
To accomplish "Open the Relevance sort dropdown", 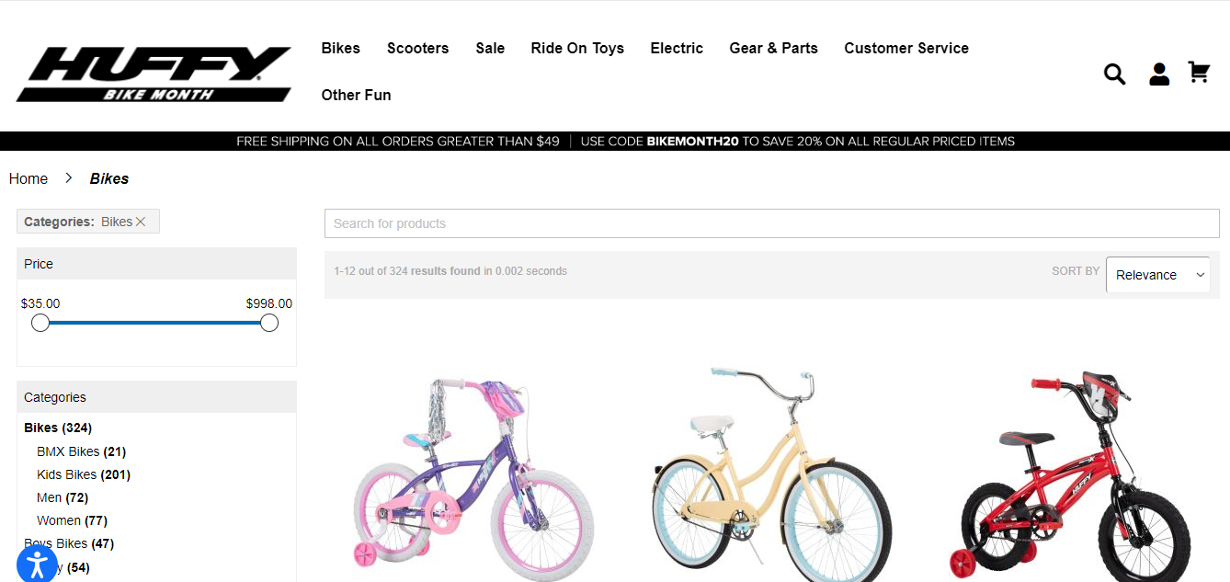I will coord(1157,275).
